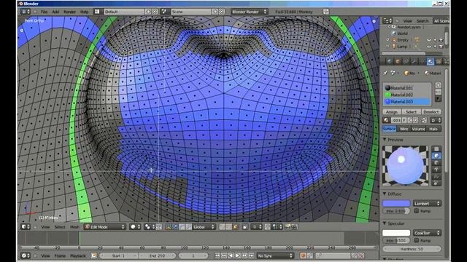Toggle visibility of Empty in outliner
Viewport: 467px width, 262px height.
click(x=429, y=40)
